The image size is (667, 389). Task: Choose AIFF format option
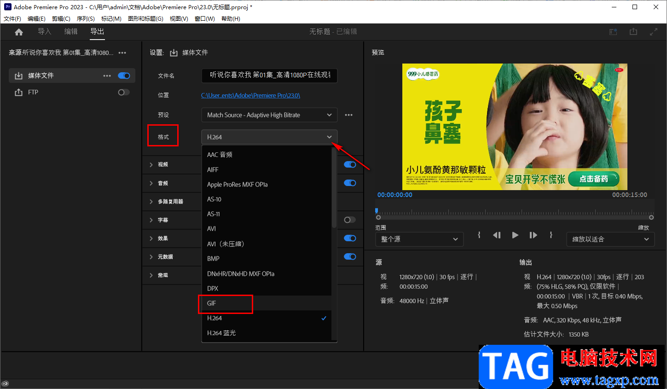(x=267, y=170)
